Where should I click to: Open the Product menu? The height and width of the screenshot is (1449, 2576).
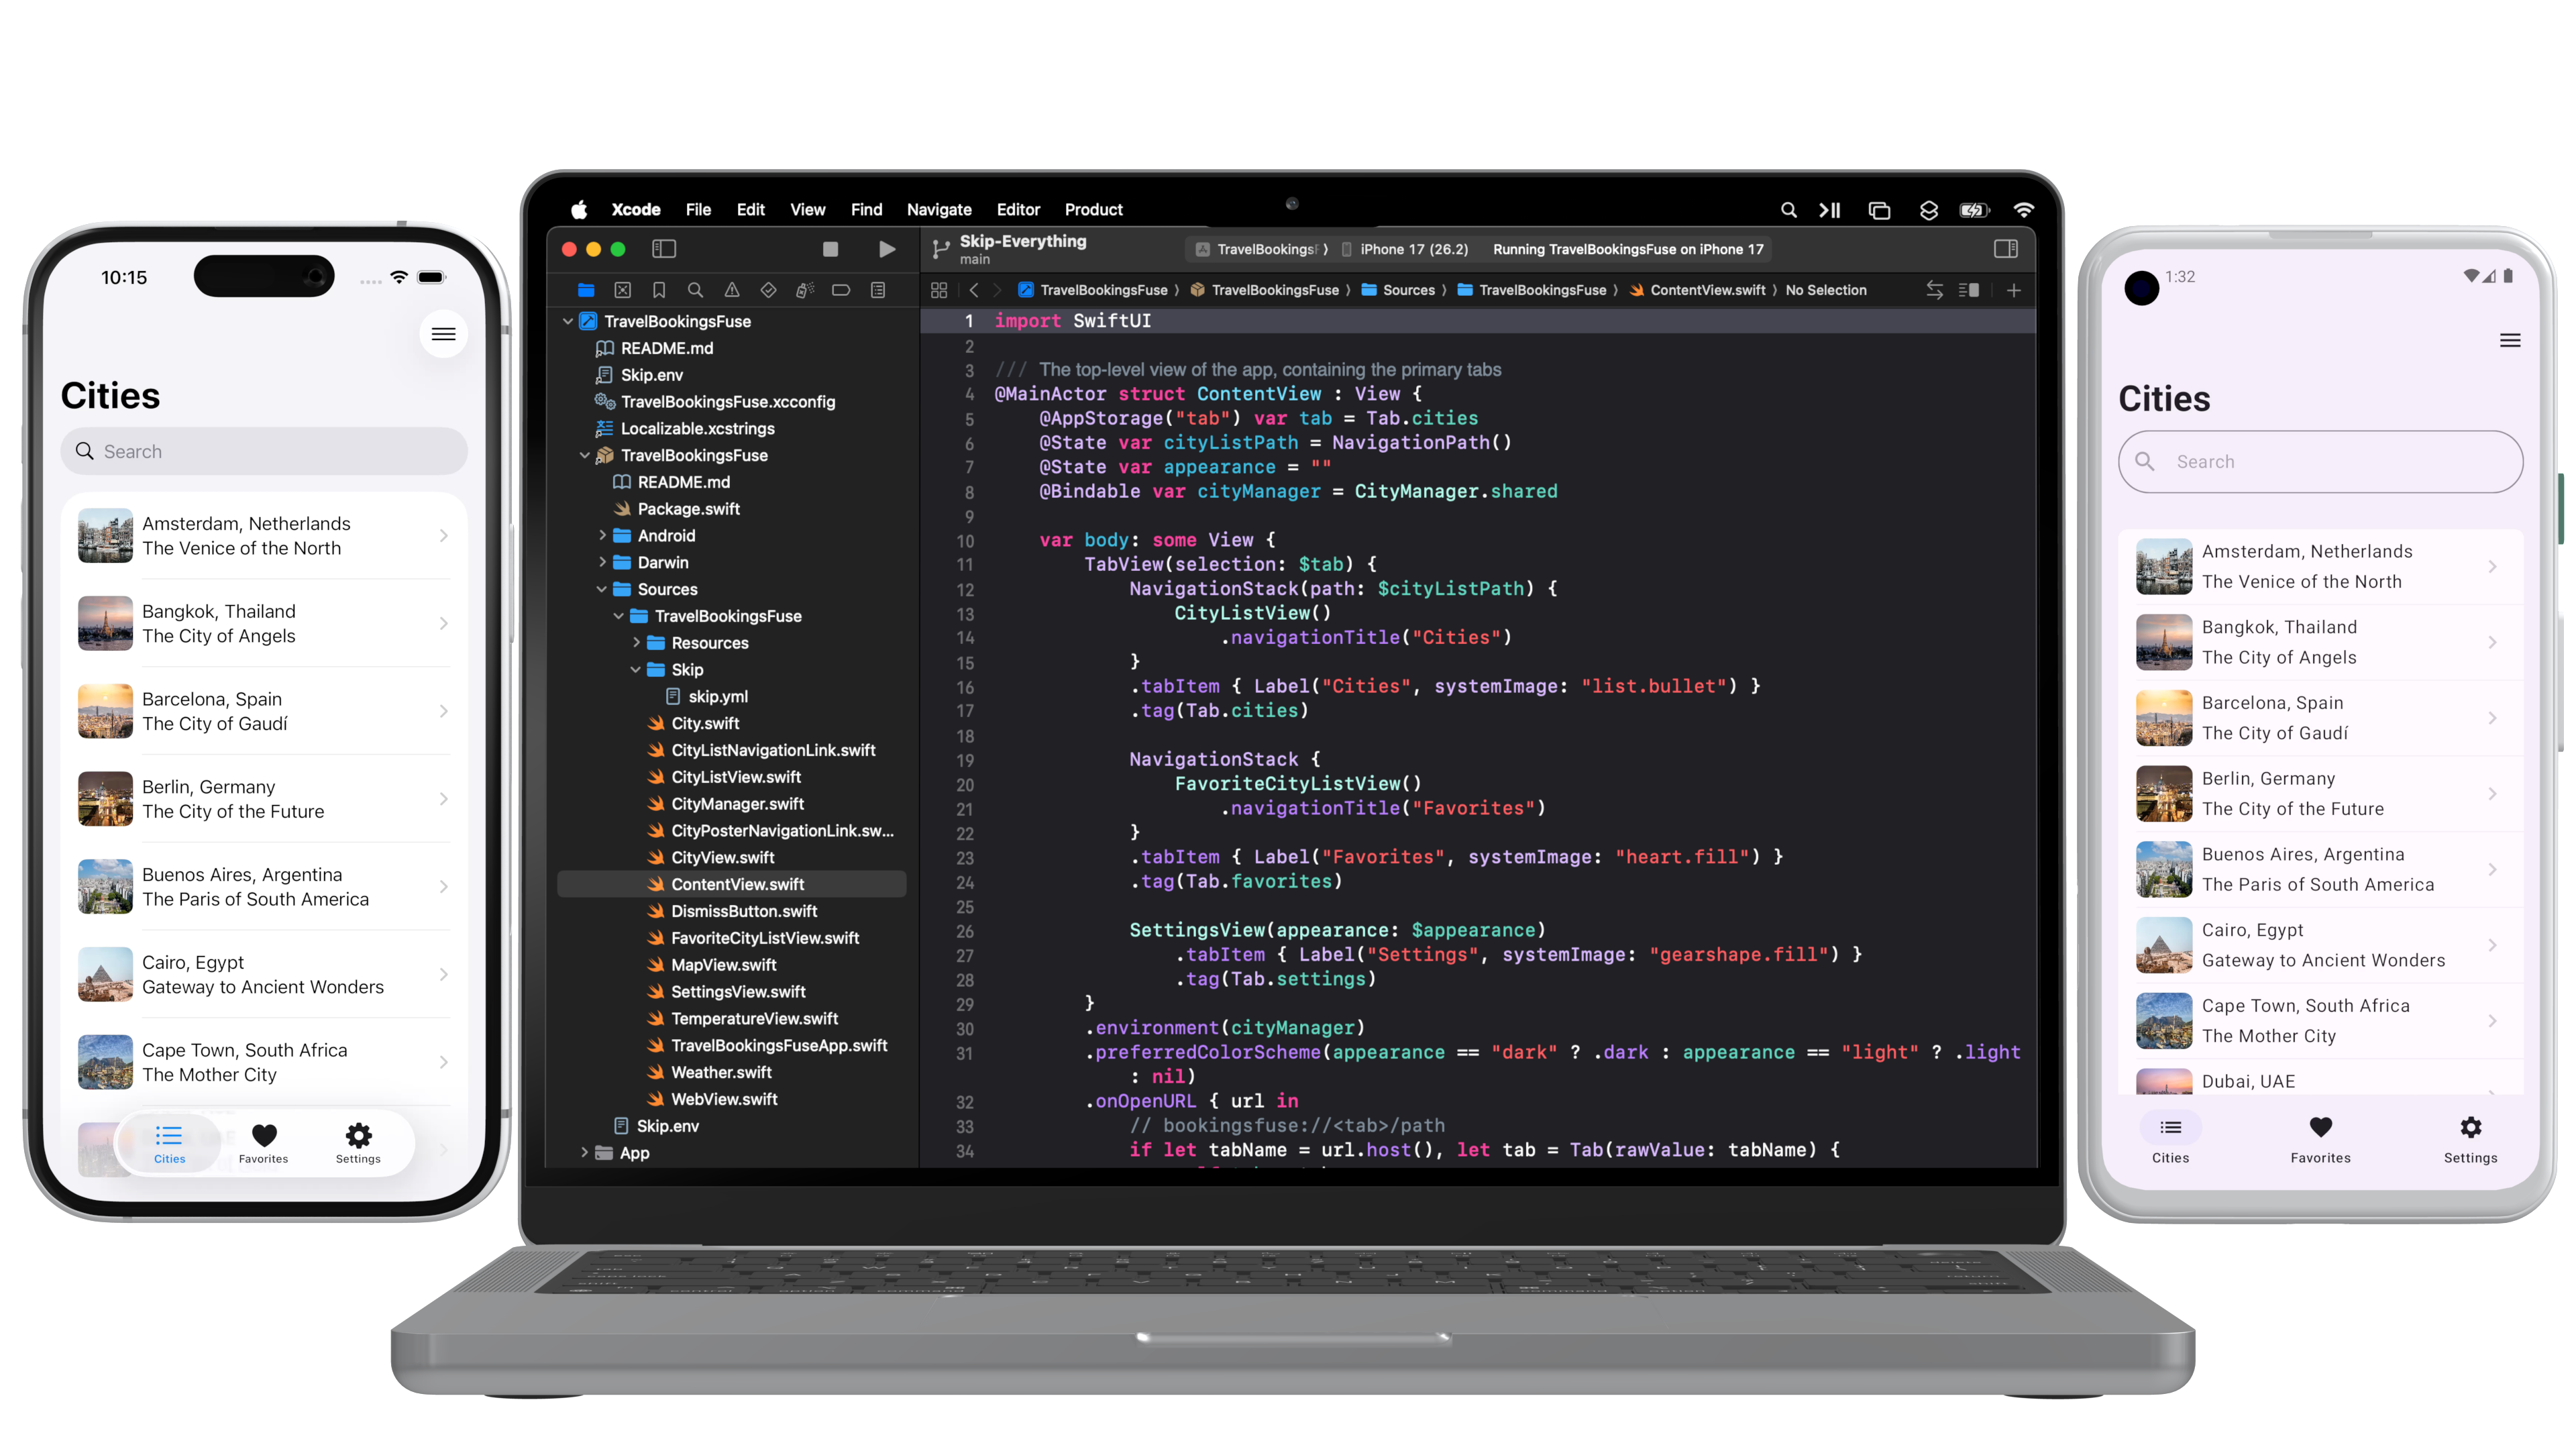(x=1093, y=210)
